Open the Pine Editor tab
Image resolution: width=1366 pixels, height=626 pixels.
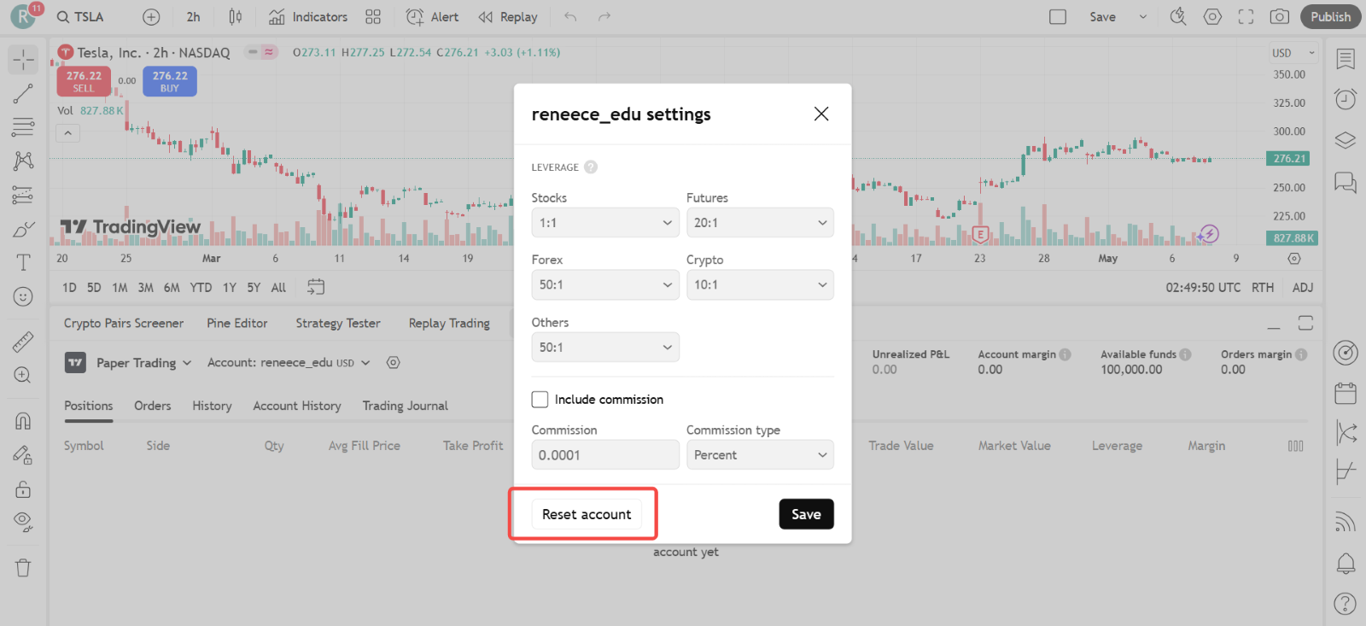tap(236, 324)
